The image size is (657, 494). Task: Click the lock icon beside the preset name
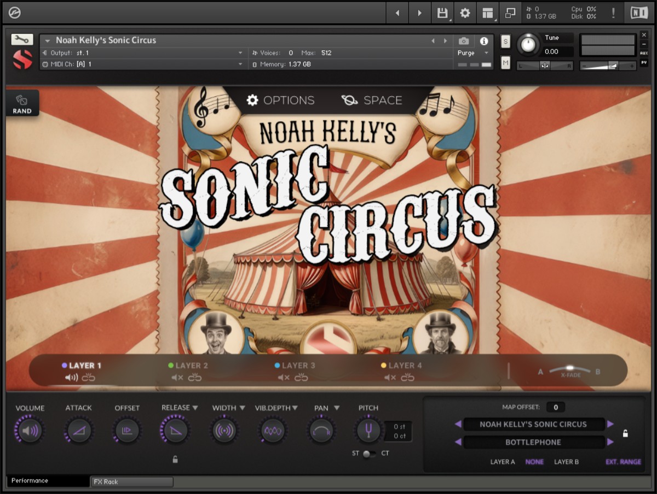[x=625, y=433]
